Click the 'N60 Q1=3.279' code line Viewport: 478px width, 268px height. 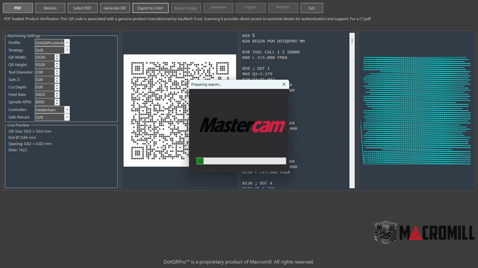pos(257,74)
